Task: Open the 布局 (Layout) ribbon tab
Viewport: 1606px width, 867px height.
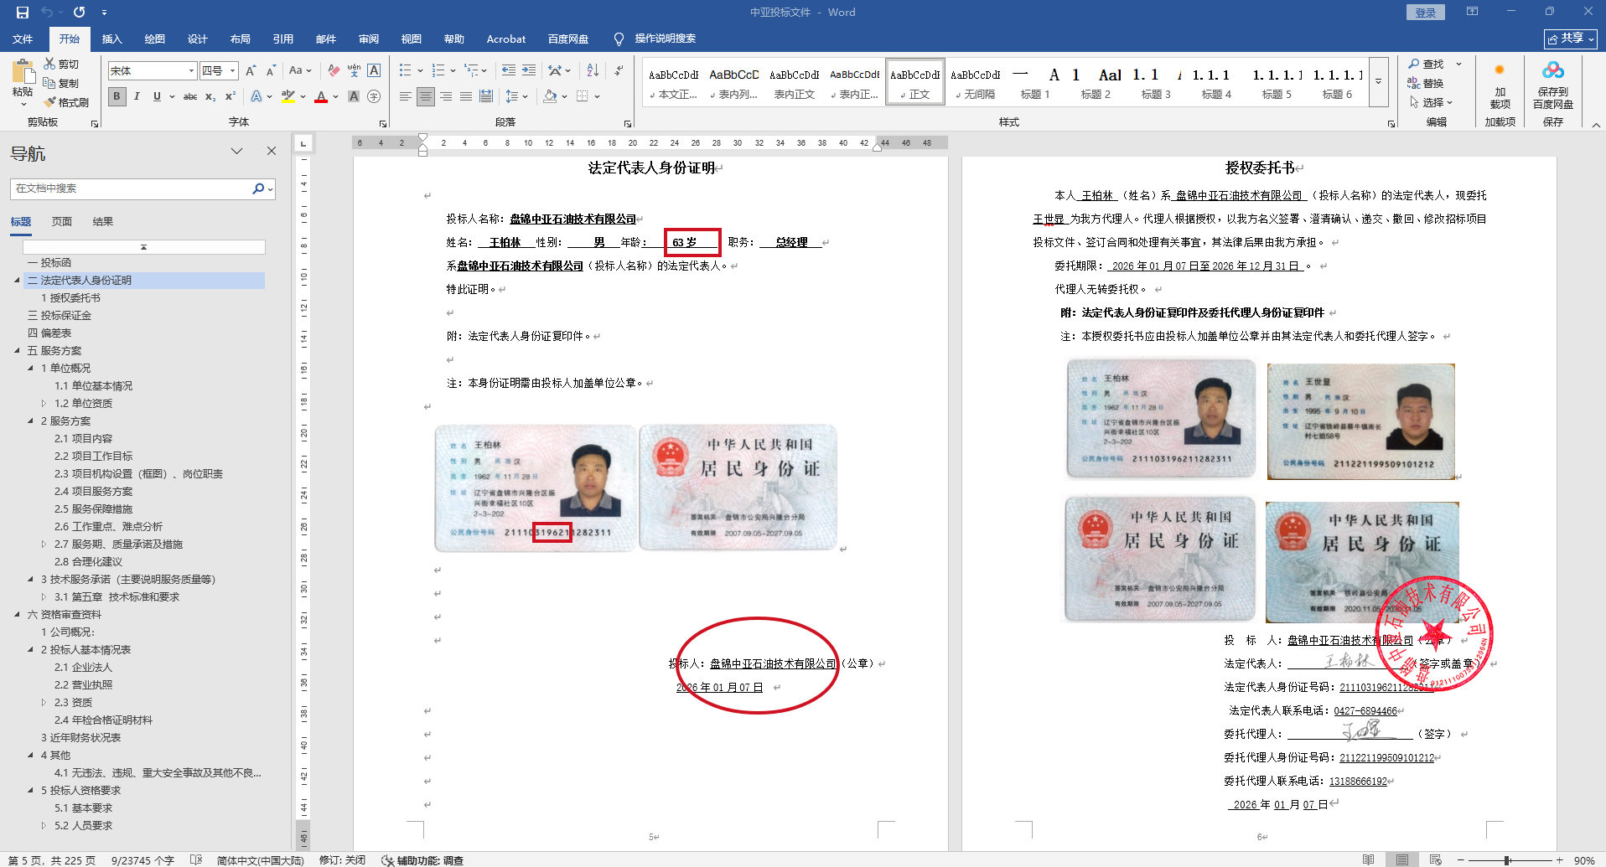Action: [240, 39]
